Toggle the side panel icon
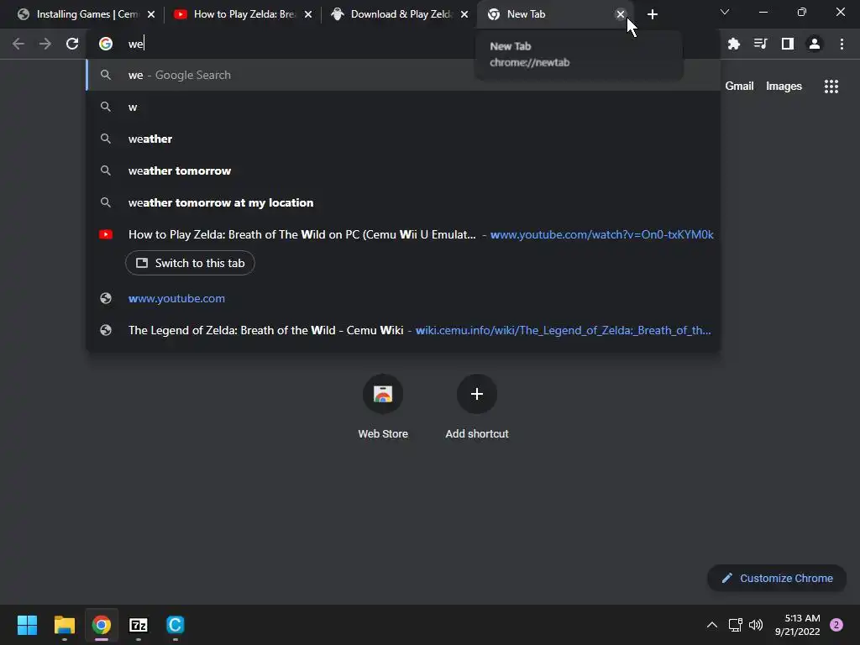This screenshot has width=860, height=645. pyautogui.click(x=788, y=44)
